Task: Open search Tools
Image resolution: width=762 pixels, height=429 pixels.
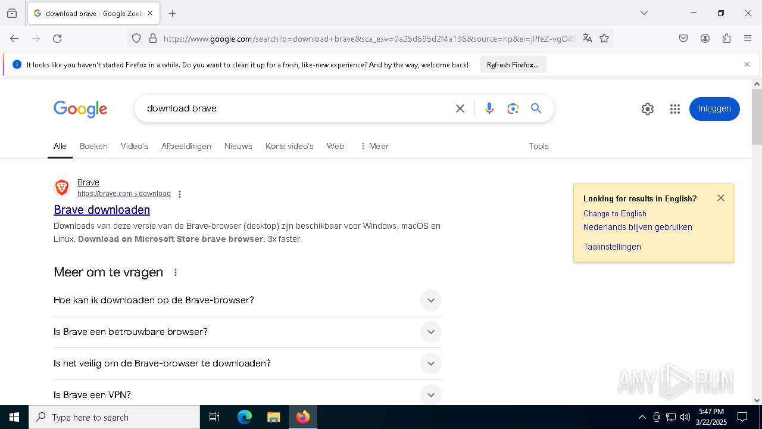Action: [539, 146]
